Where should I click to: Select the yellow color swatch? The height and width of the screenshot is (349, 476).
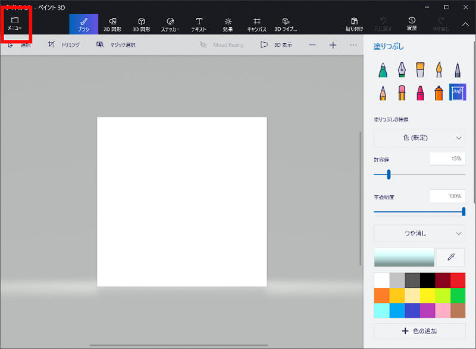pyautogui.click(x=427, y=295)
